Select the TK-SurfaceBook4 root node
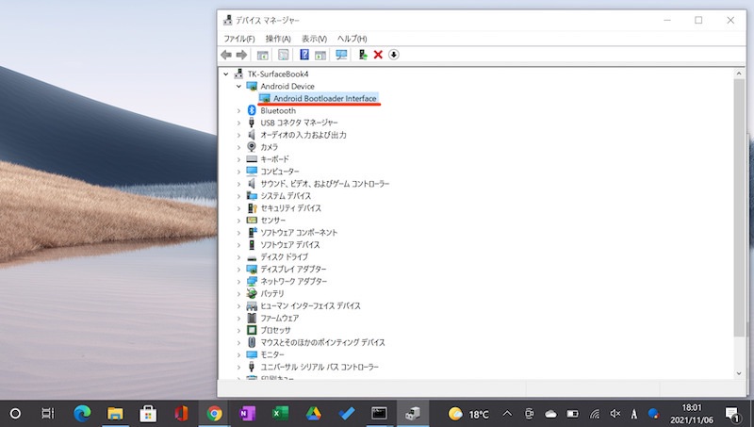Screen dimensions: 754x427 click(x=270, y=74)
